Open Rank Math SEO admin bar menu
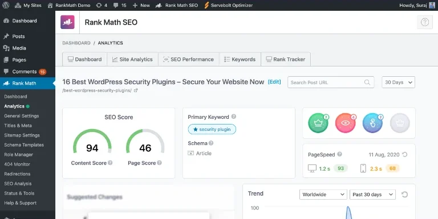 pyautogui.click(x=177, y=5)
